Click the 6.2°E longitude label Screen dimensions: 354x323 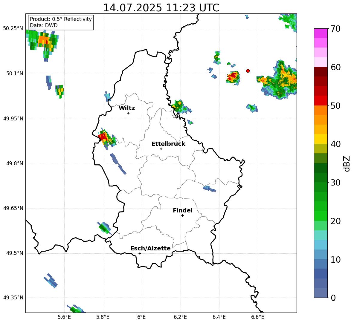[x=180, y=317]
